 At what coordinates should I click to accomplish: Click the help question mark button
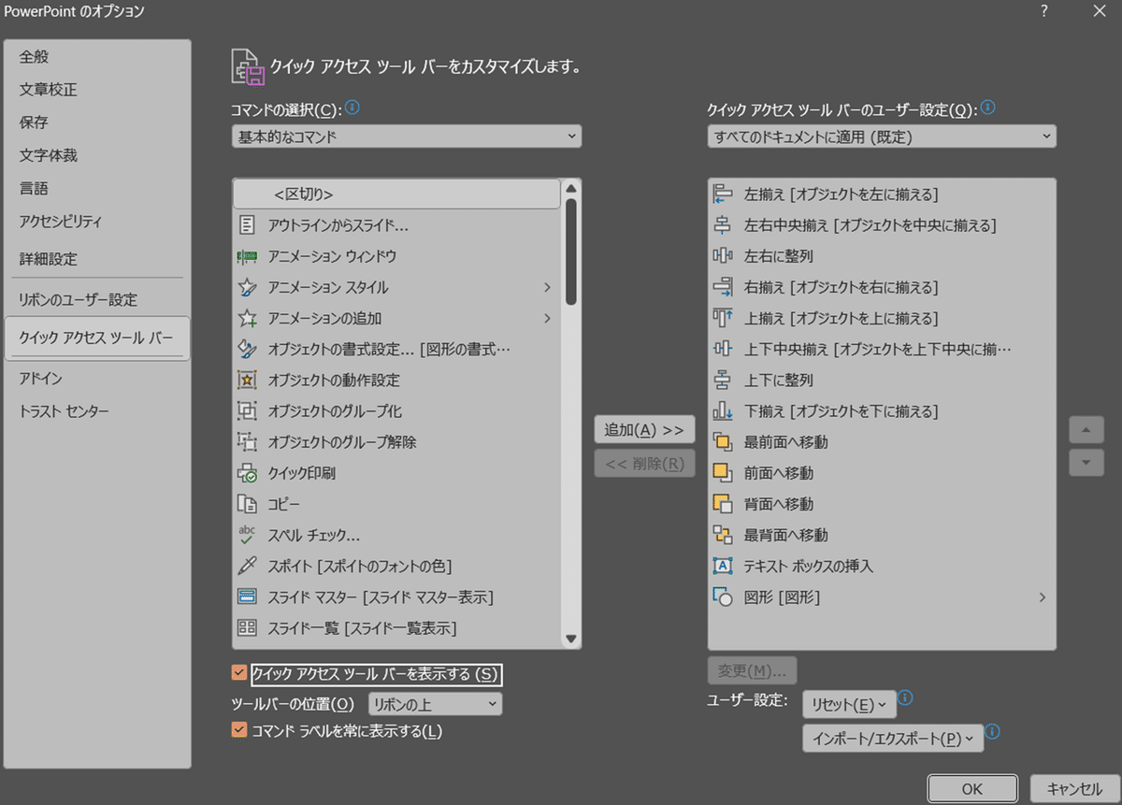pos(1043,11)
